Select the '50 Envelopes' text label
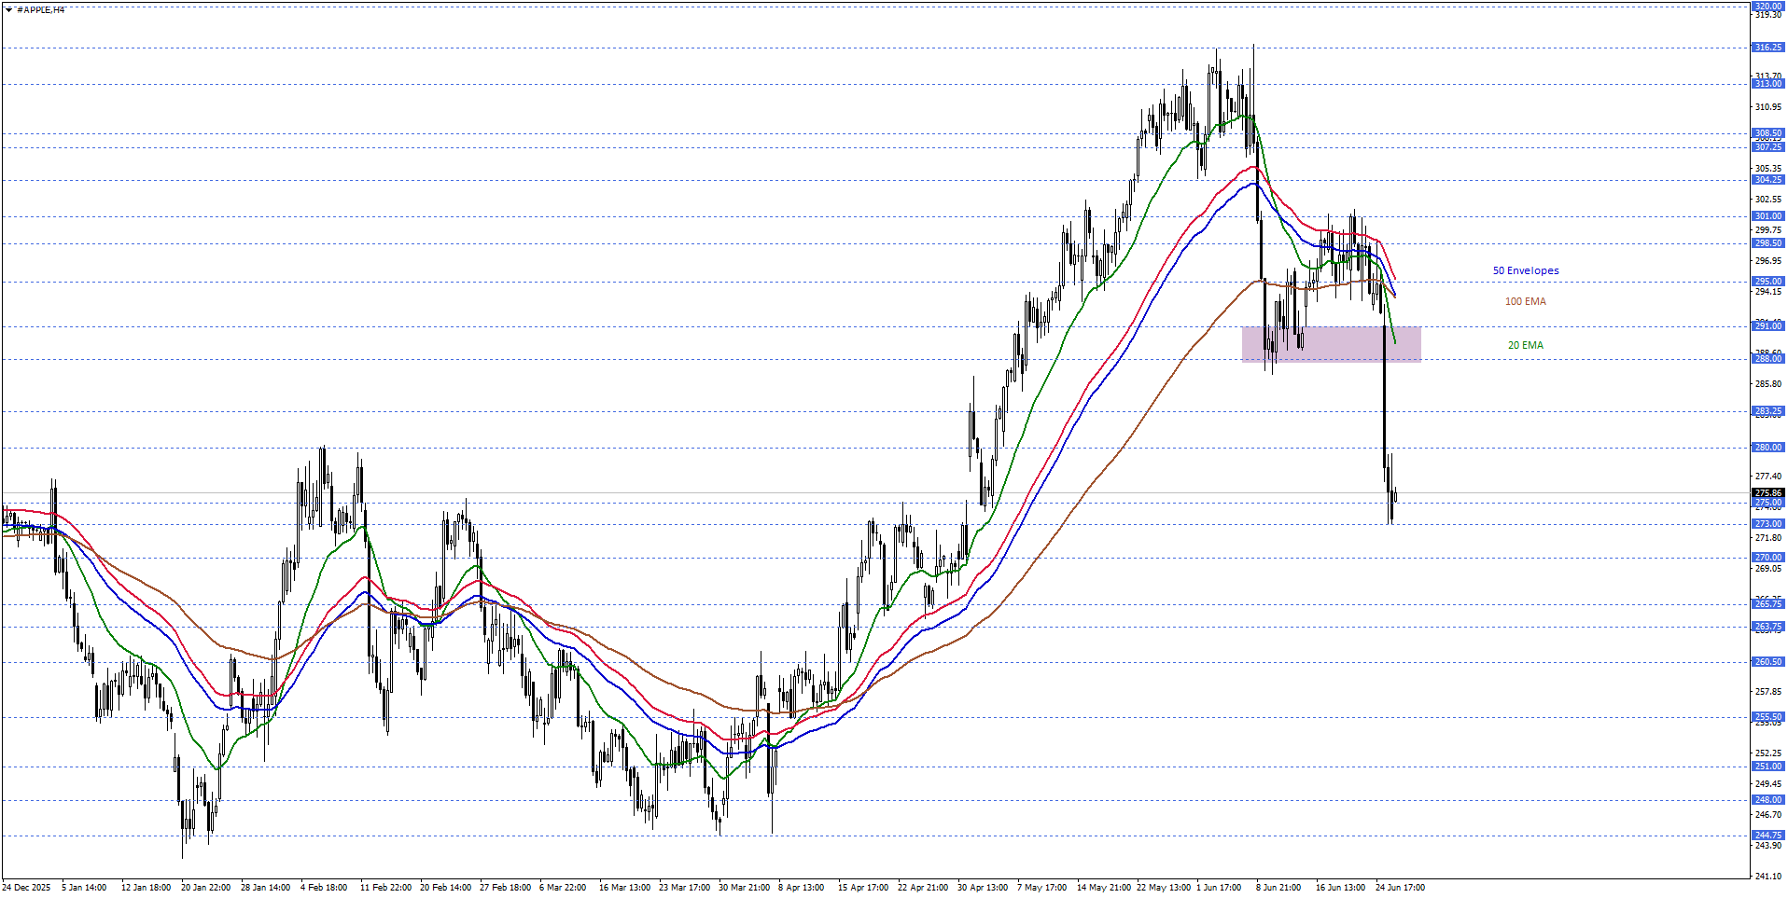This screenshot has width=1788, height=898. coord(1526,271)
